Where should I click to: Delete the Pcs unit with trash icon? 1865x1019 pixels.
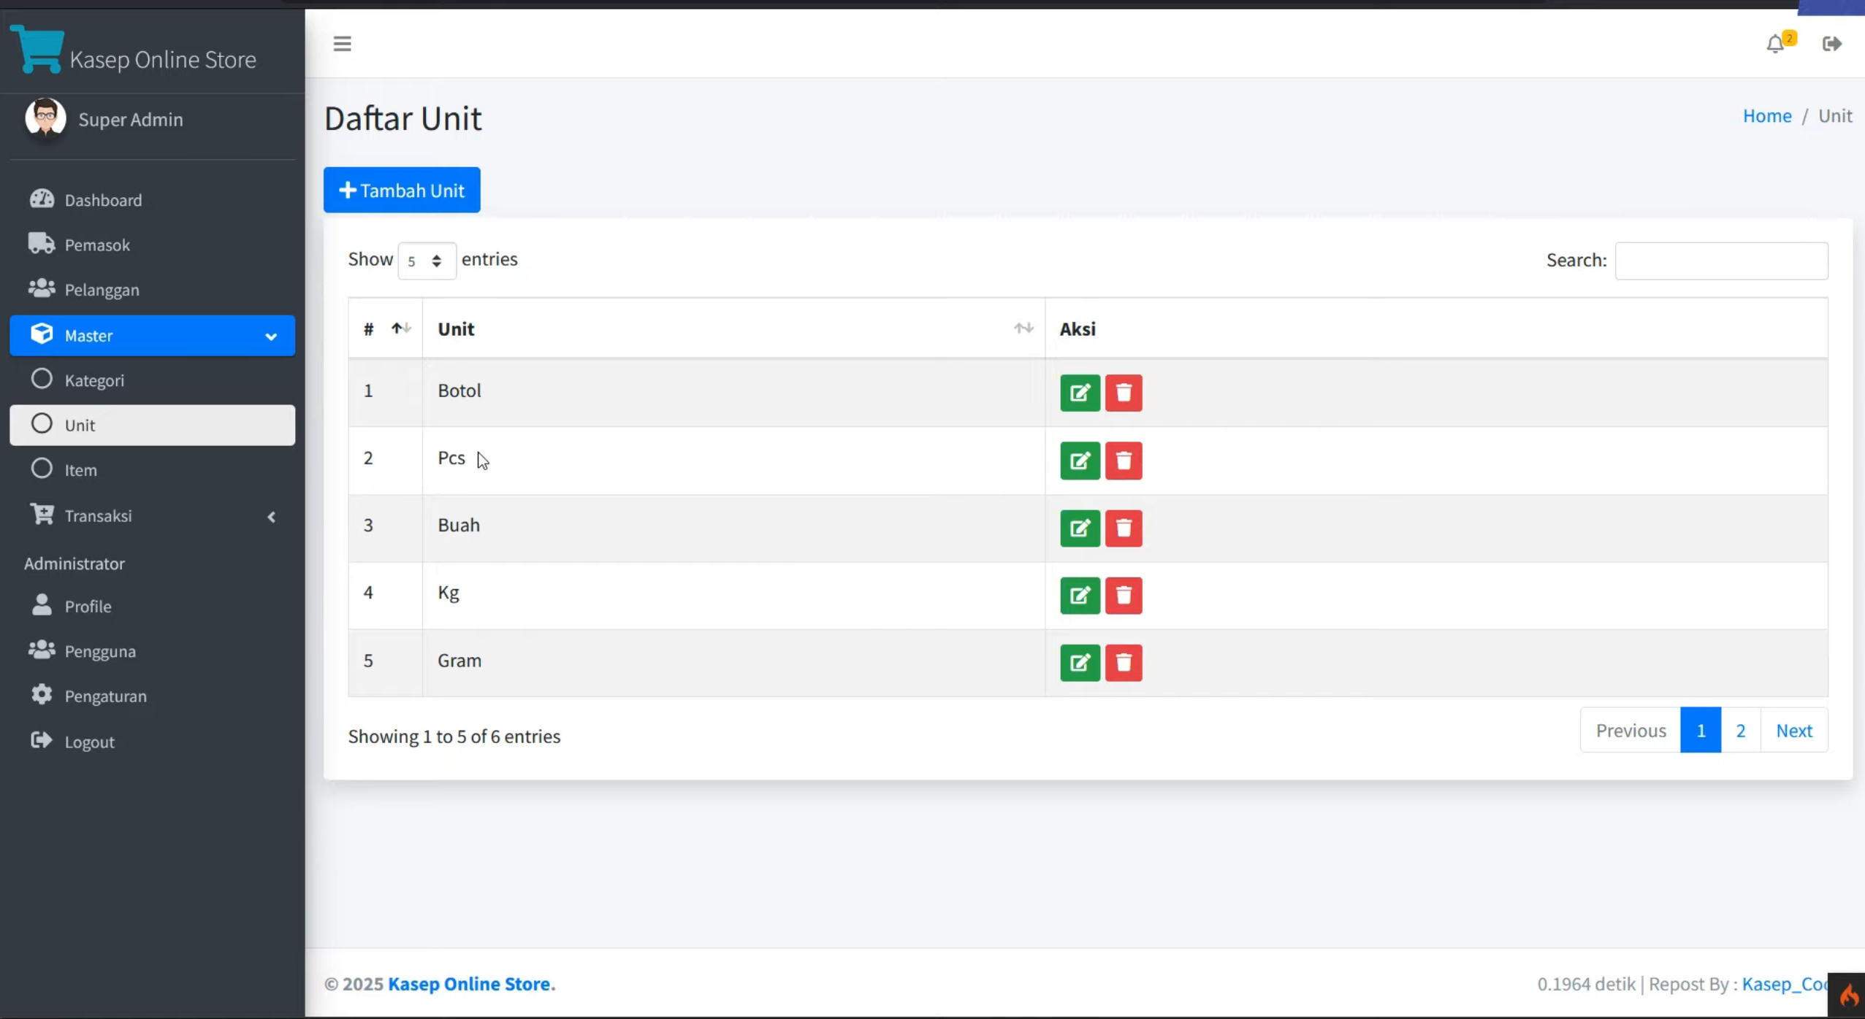(x=1123, y=461)
